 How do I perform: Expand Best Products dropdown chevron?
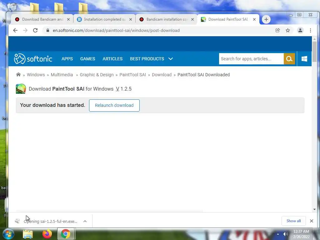pos(171,59)
